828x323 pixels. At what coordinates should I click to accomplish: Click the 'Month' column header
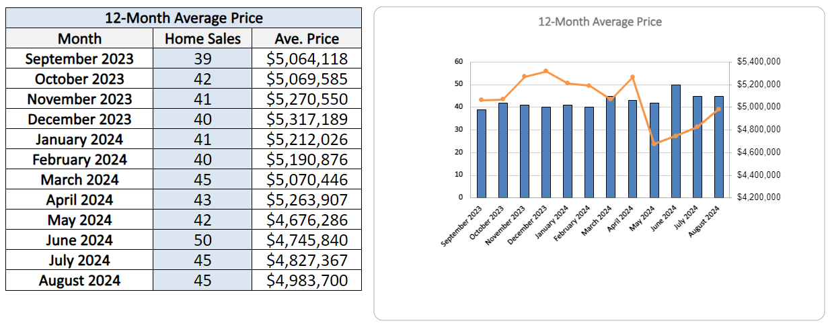coord(79,38)
